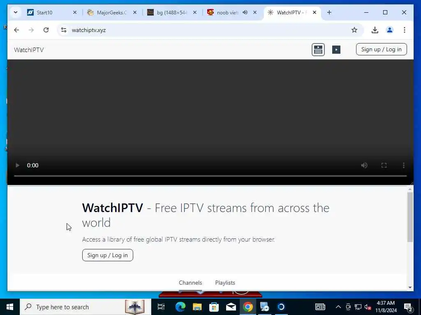View site information for watchiptv.xyz
The width and height of the screenshot is (421, 315).
[x=64, y=30]
